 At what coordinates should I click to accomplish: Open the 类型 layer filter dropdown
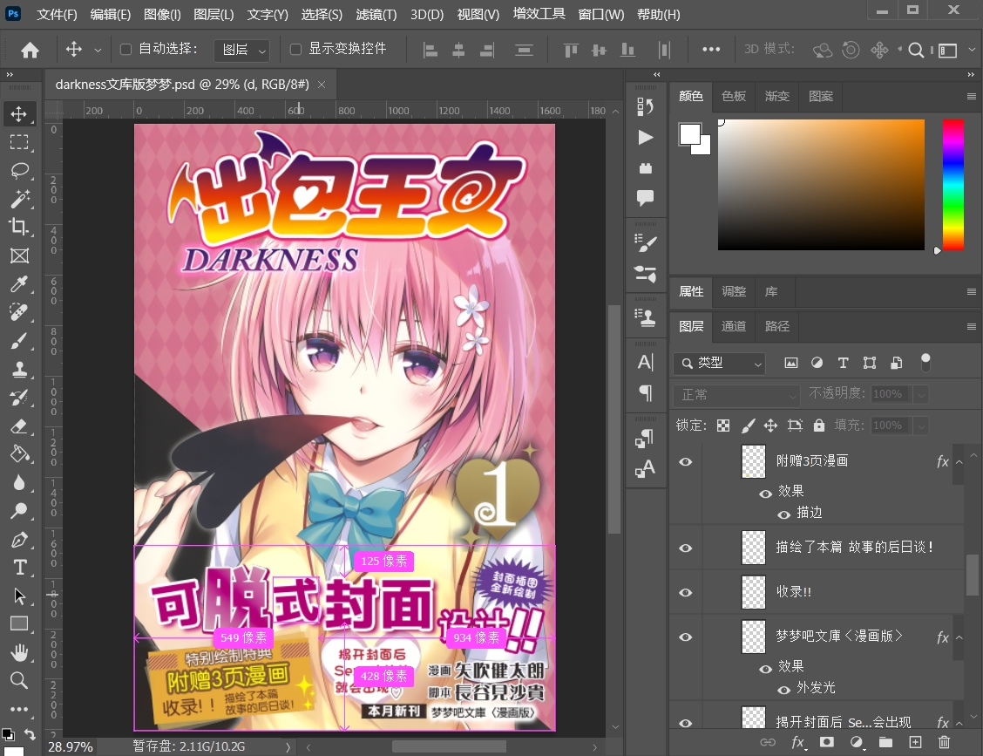(720, 364)
